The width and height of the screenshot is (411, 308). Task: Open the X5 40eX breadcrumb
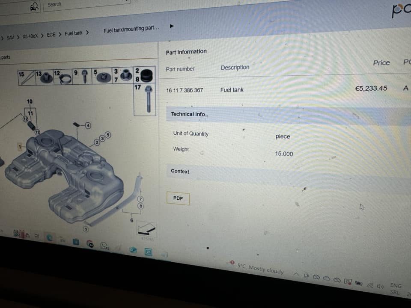coord(30,36)
